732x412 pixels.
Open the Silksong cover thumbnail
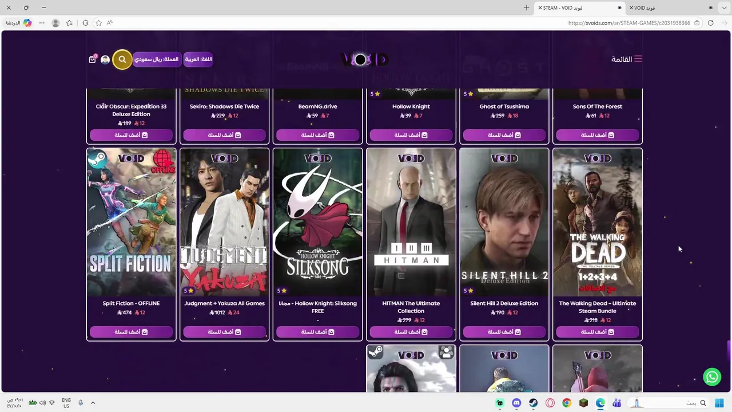[x=317, y=223]
